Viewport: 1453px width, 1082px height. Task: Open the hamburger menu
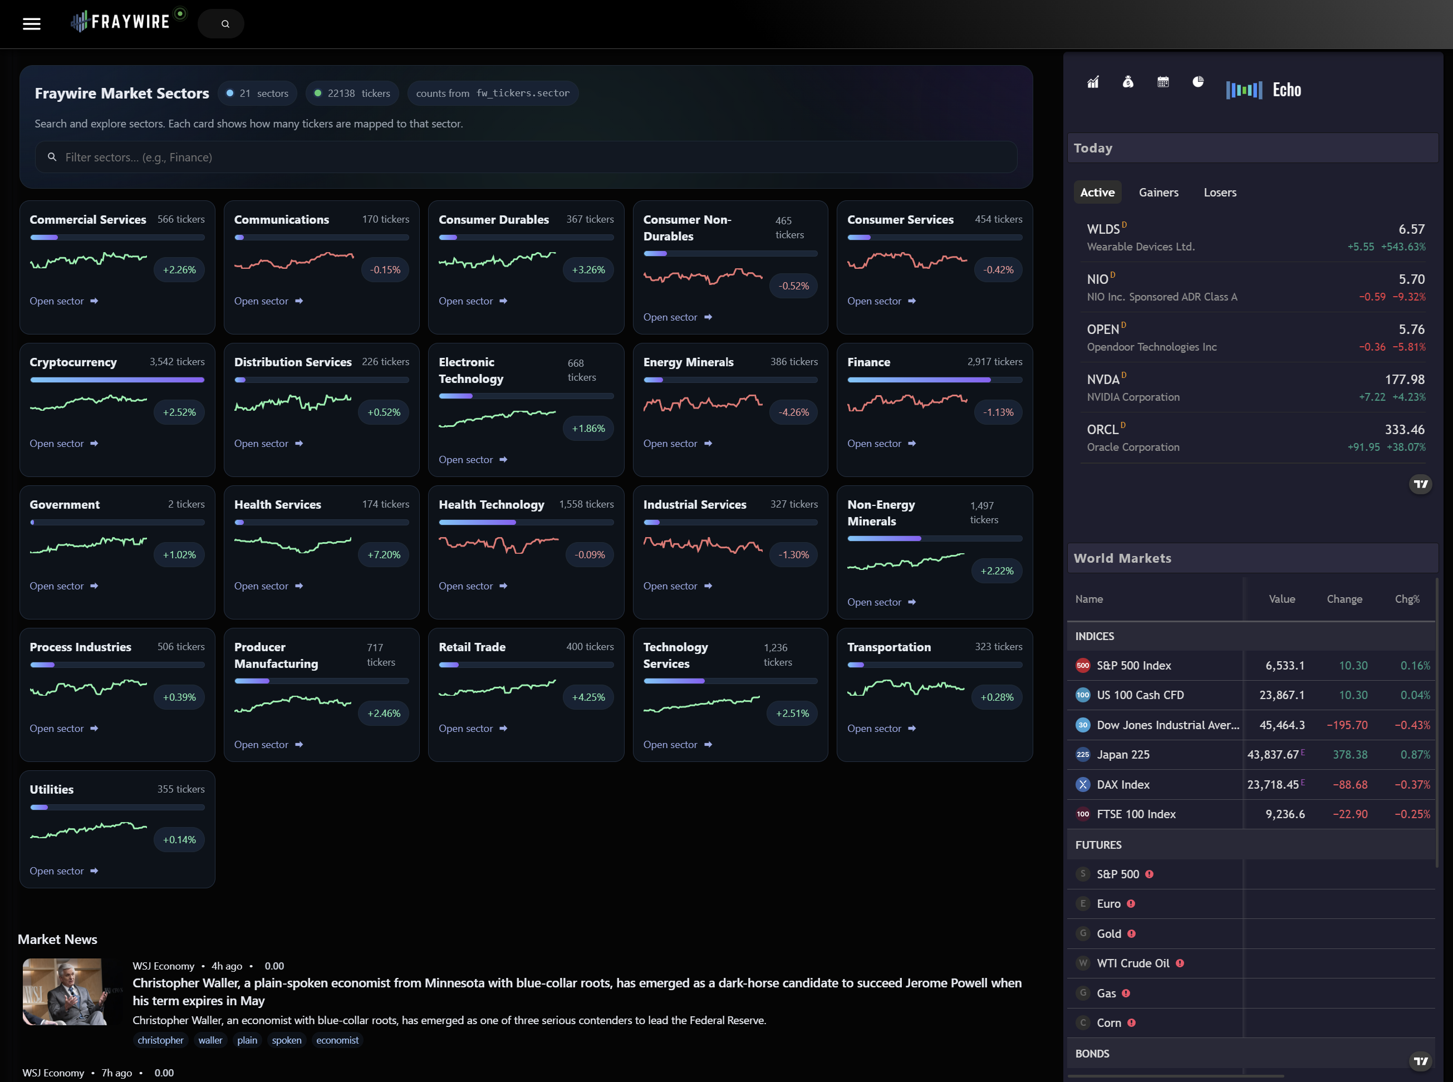coord(31,23)
